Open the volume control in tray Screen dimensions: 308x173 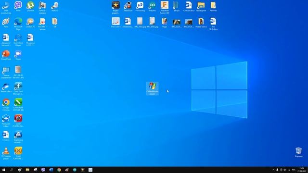click(x=285, y=170)
